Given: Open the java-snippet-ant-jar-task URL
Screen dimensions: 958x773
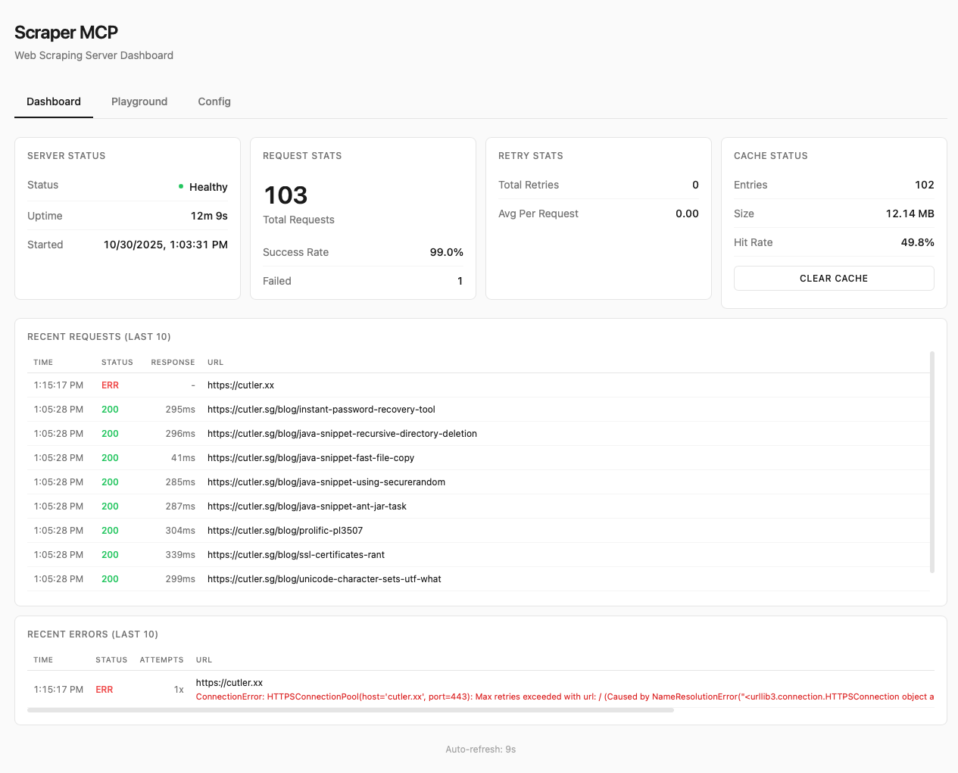Looking at the screenshot, I should coord(307,507).
